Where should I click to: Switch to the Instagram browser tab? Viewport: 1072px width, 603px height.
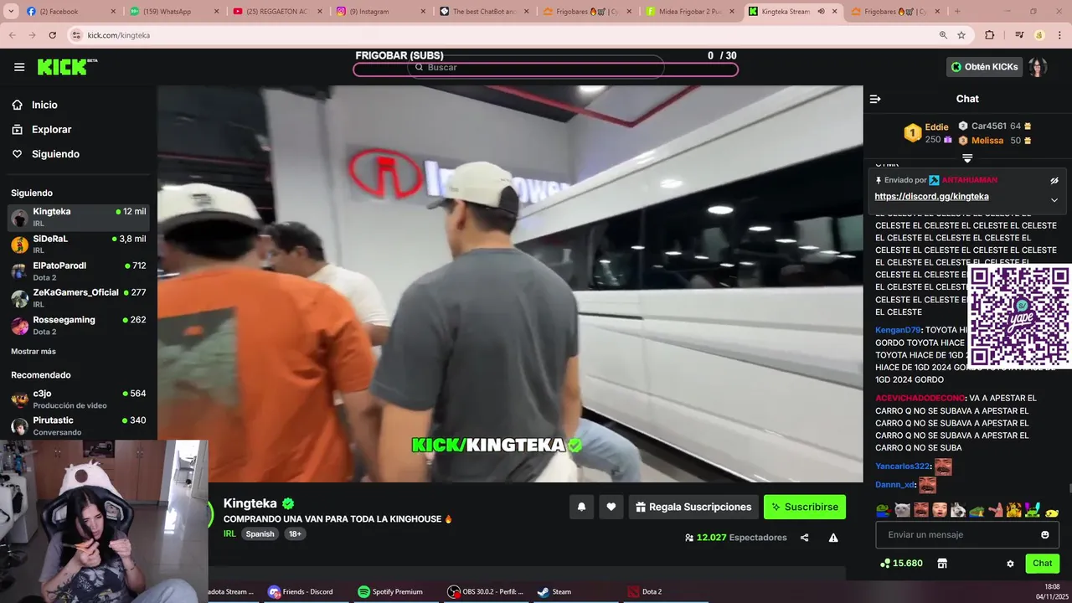click(379, 12)
